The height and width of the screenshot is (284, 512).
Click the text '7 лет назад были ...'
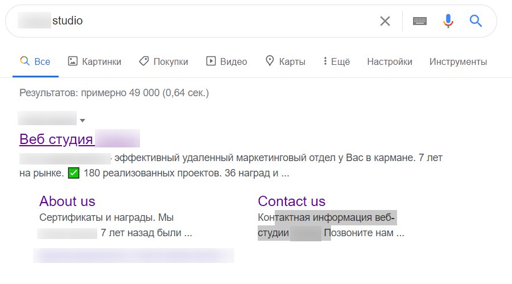(146, 233)
